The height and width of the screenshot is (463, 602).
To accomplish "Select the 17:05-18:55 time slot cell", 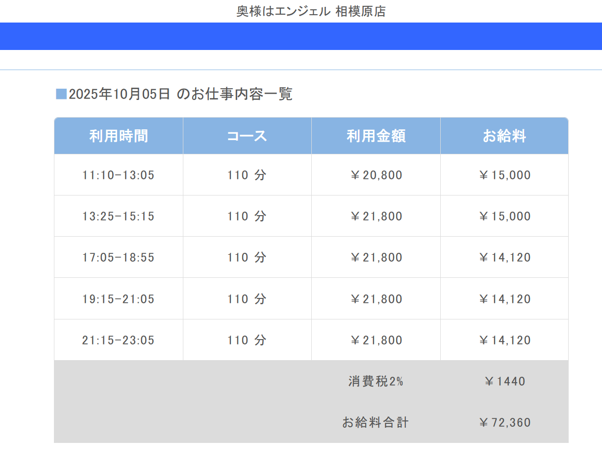I will click(119, 258).
